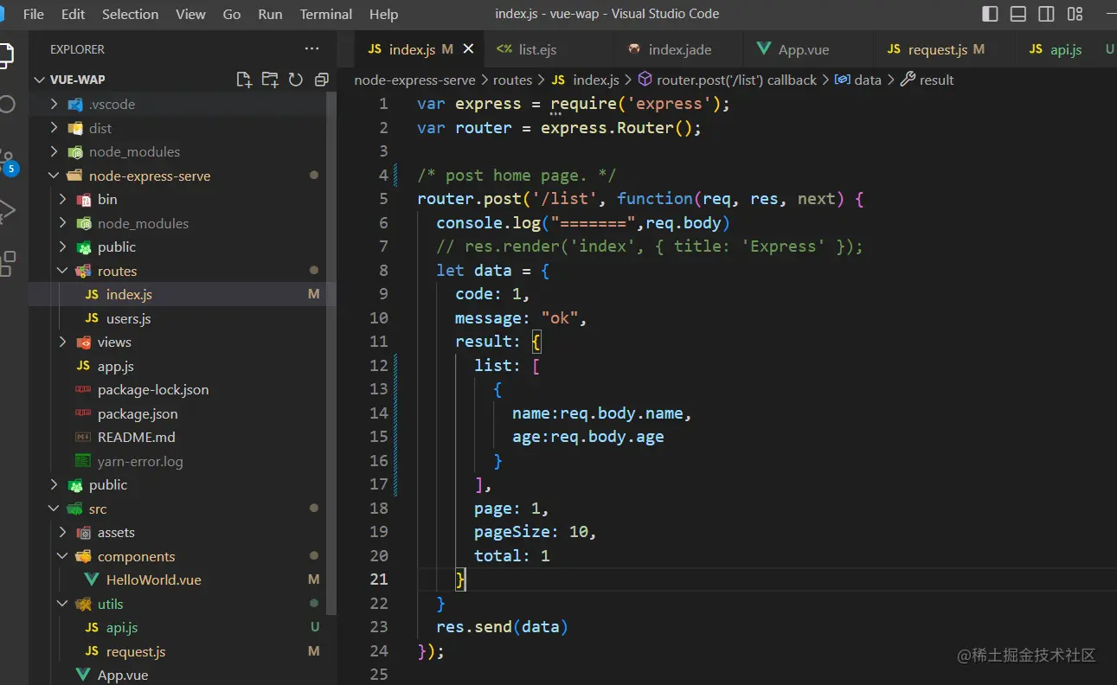Switch to the index.jade tab
Screen dimensions: 1117x685
(x=680, y=49)
